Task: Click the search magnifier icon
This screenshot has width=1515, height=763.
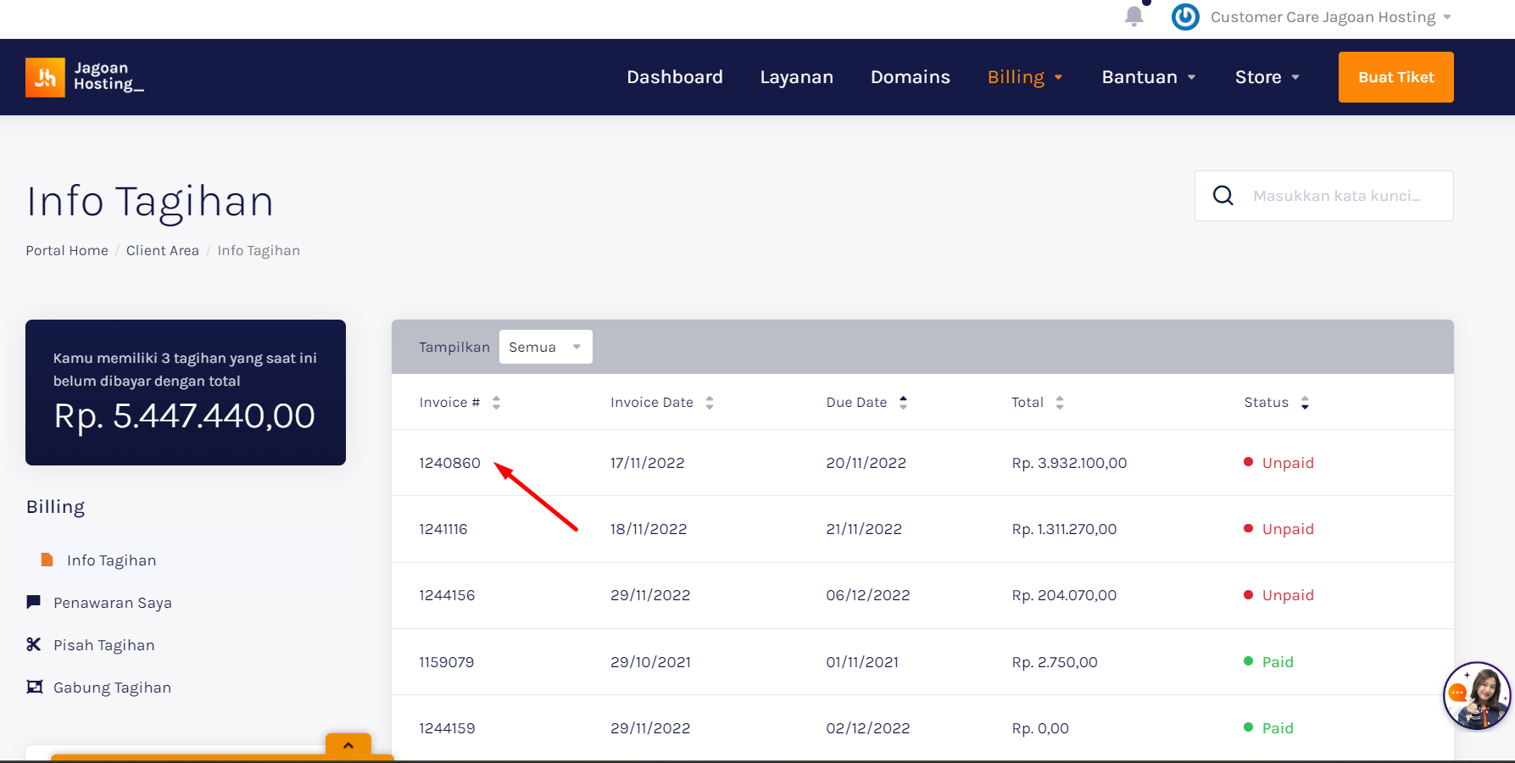Action: click(x=1223, y=196)
